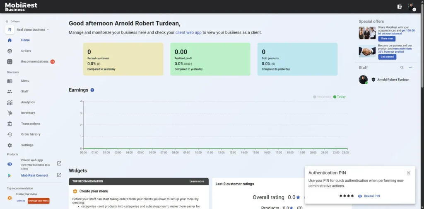Open the Orders page icon in sidebar
This screenshot has height=209, width=424.
[x=10, y=51]
